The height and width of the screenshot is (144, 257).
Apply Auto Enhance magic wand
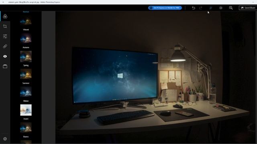211,8
